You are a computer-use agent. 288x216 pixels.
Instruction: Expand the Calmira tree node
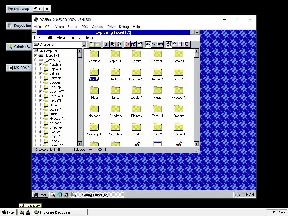pyautogui.click(x=40, y=73)
